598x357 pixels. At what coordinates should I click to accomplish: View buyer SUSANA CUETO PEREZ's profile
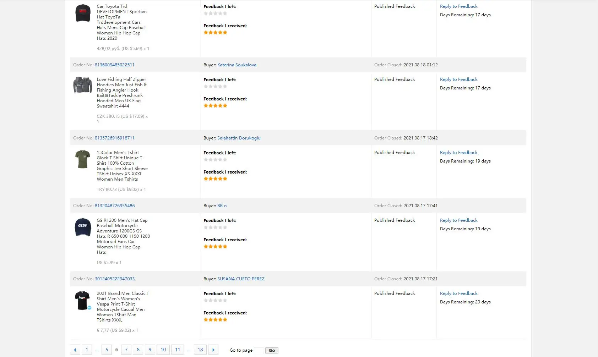[241, 279]
